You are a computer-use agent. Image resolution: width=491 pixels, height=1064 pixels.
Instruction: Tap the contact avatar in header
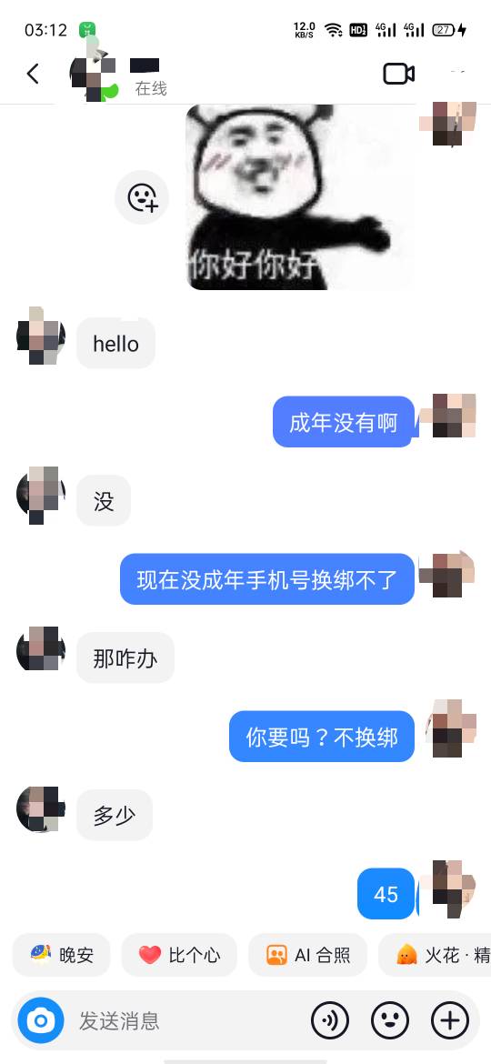click(94, 75)
